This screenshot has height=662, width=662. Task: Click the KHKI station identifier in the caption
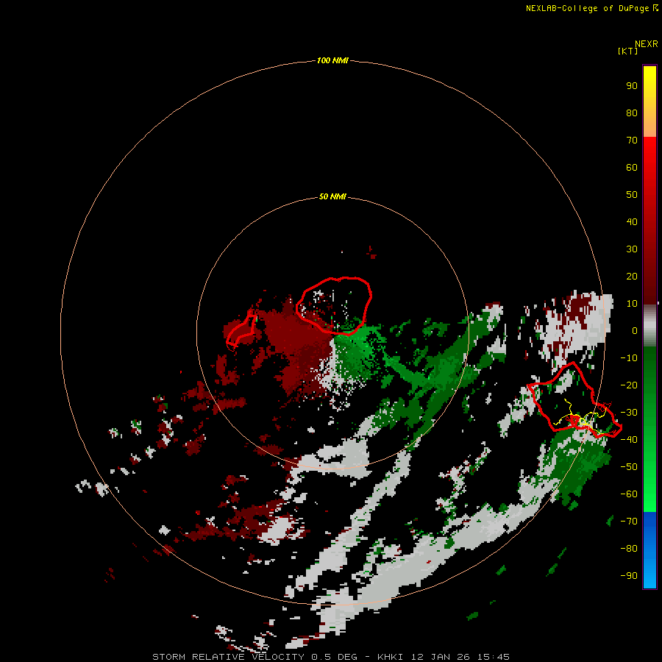click(390, 657)
